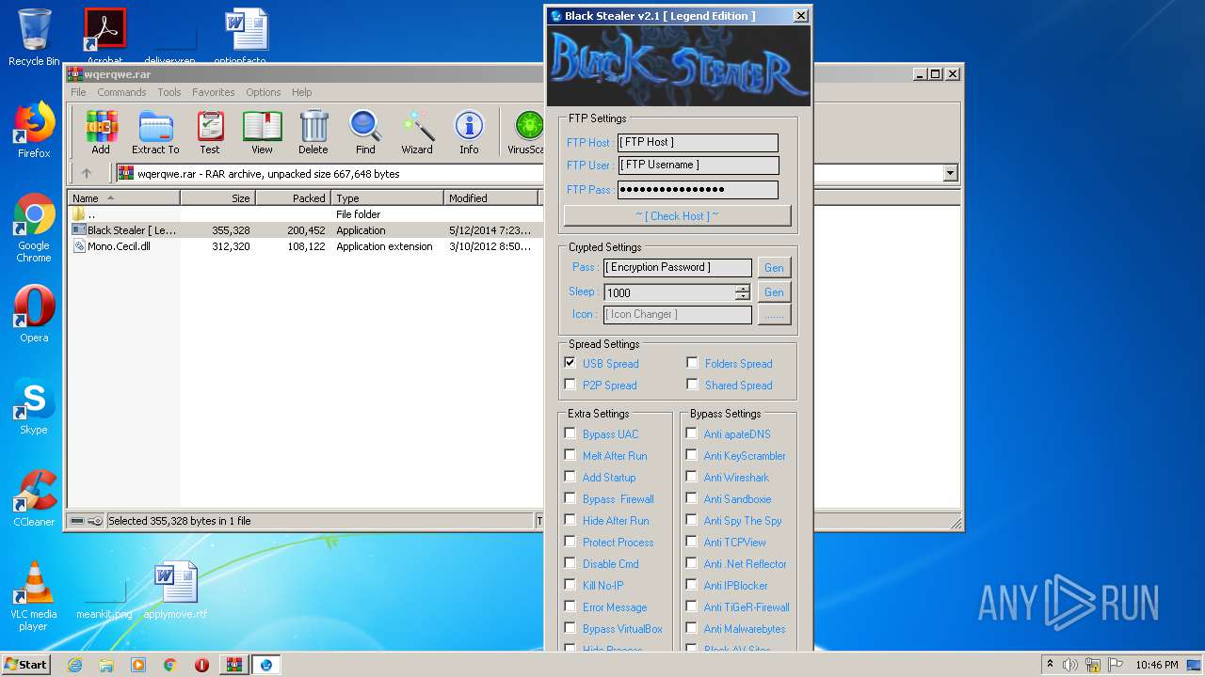Open Options menu
Image resolution: width=1205 pixels, height=677 pixels.
tap(264, 92)
